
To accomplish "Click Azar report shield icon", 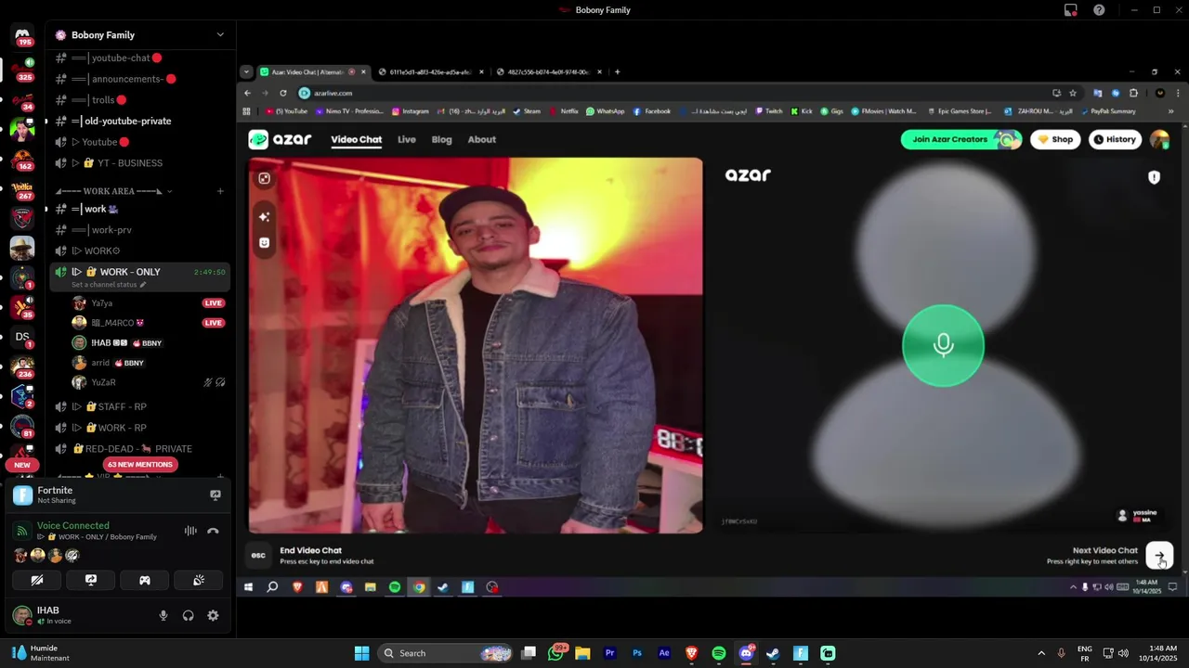I will click(x=1154, y=177).
